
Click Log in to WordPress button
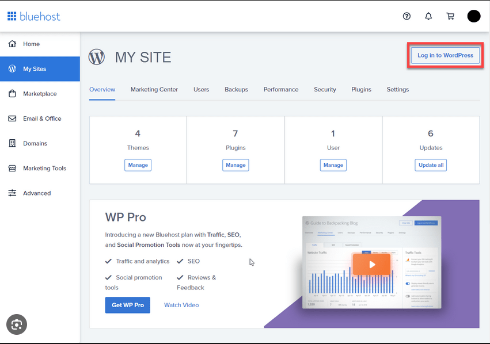pyautogui.click(x=445, y=55)
